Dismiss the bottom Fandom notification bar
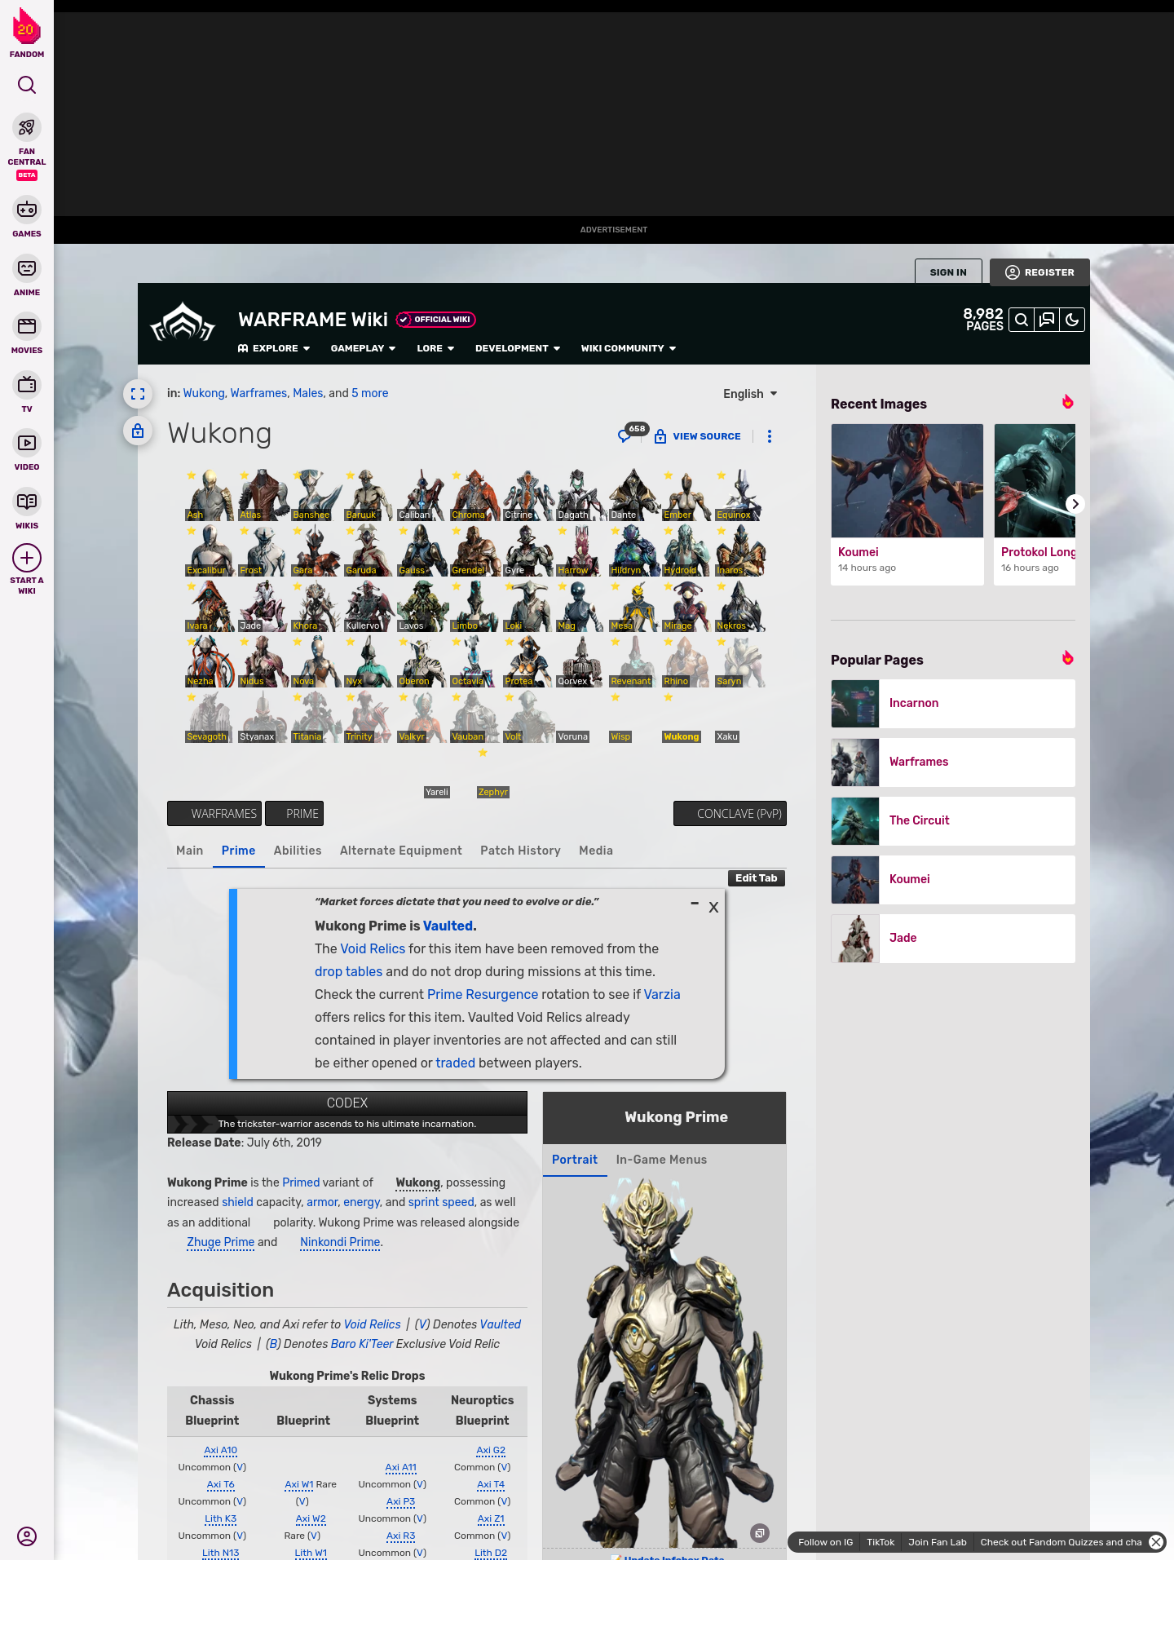The height and width of the screenshot is (1631, 1174). click(x=1156, y=1542)
